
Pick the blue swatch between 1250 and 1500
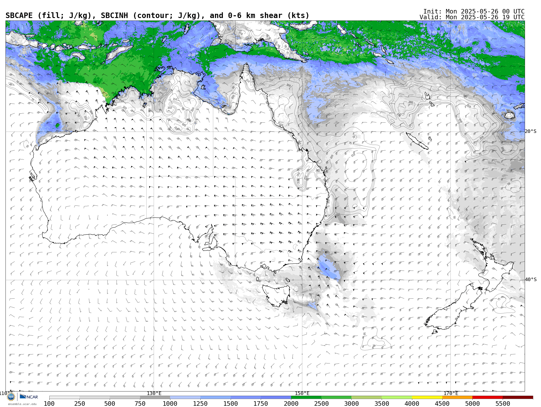(215, 397)
